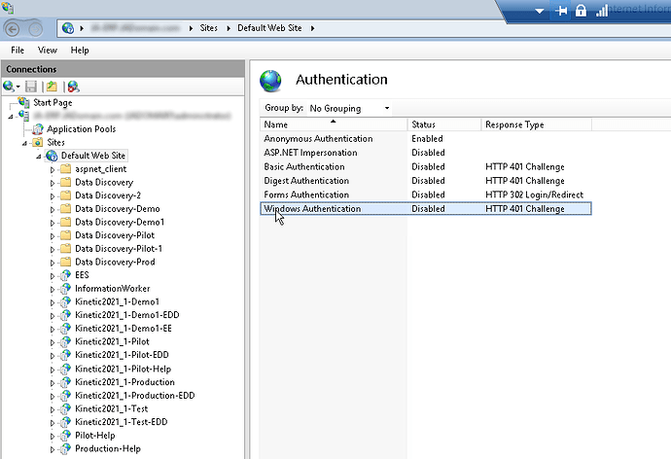
Task: Select Data Discovery-Pilot-1 in the tree
Action: (119, 249)
